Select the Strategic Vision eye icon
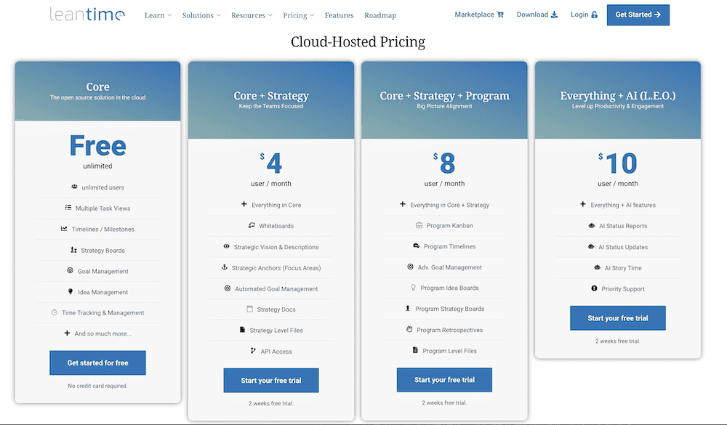727x425 pixels. click(x=226, y=247)
